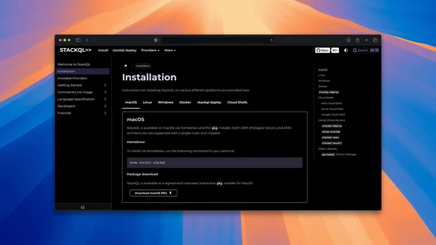Click the Homebrew subheading
Screen dimensions: 436x245
pyautogui.click(x=136, y=142)
